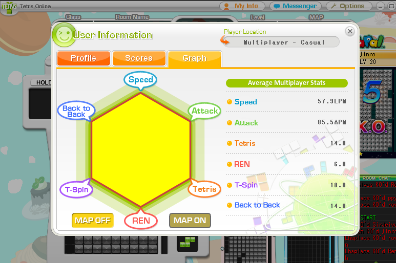Maximize the Tetris Online window
396x263 pixels.
click(391, 6)
